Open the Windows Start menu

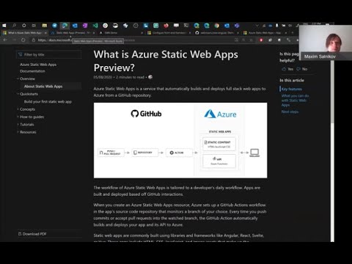point(4,26)
